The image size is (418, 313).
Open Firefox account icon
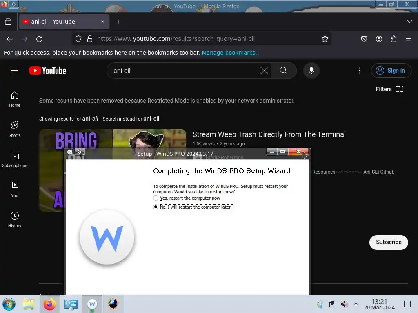[379, 39]
